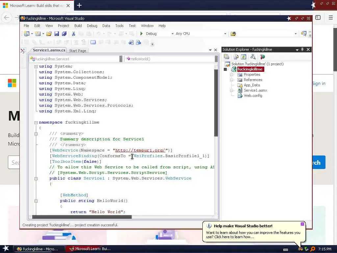The height and width of the screenshot is (253, 337).
Task: Go to next bookmark icon
Action: [139, 42]
